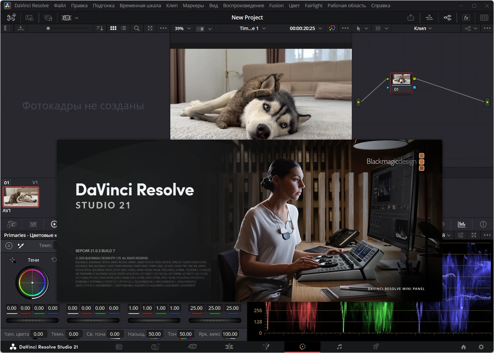Screen dimensions: 494x353
Task: Click the gallery search magnifier icon
Action: (137, 28)
